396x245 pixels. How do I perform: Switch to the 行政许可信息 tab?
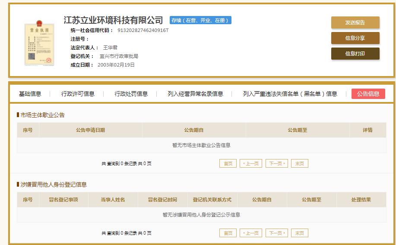coord(78,94)
